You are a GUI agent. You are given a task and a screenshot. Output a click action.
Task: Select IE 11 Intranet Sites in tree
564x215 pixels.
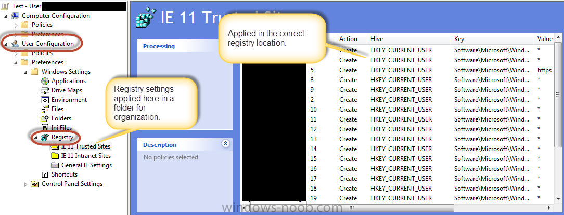click(x=86, y=156)
